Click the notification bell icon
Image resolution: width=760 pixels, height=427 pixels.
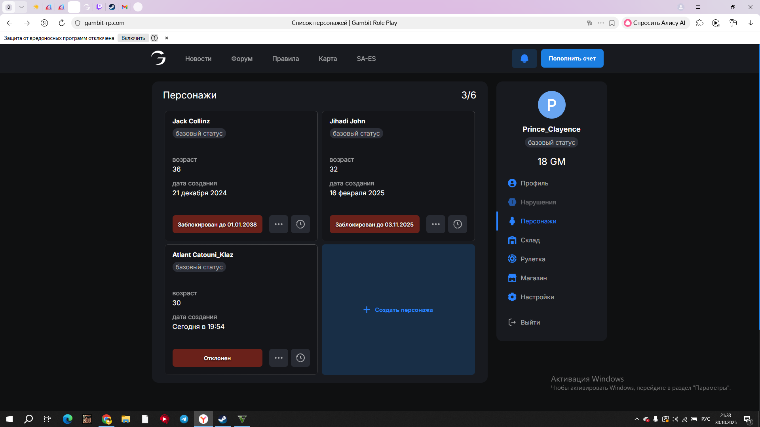(524, 59)
